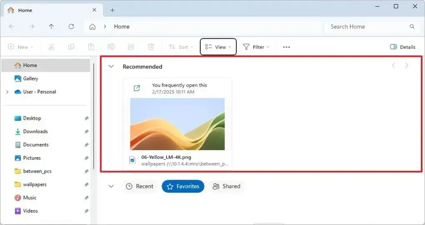The width and height of the screenshot is (425, 225).
Task: Open the Filter dropdown menu
Action: click(x=256, y=47)
